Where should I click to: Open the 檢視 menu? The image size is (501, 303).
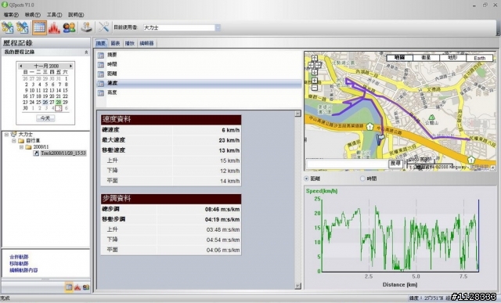pyautogui.click(x=33, y=15)
